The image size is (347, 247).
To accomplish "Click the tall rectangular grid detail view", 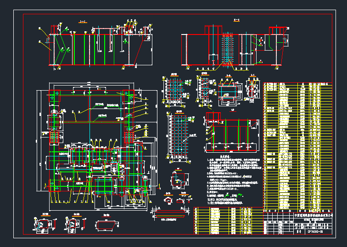I will coord(180,137).
